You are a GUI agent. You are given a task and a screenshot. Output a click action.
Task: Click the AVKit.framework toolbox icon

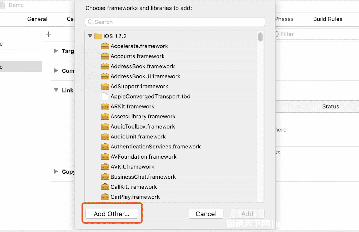(105, 167)
